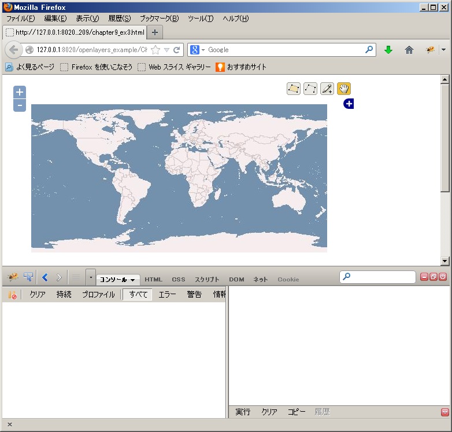Screen dimensions: 452x432
Task: Click the Firefox home button
Action: pos(409,50)
